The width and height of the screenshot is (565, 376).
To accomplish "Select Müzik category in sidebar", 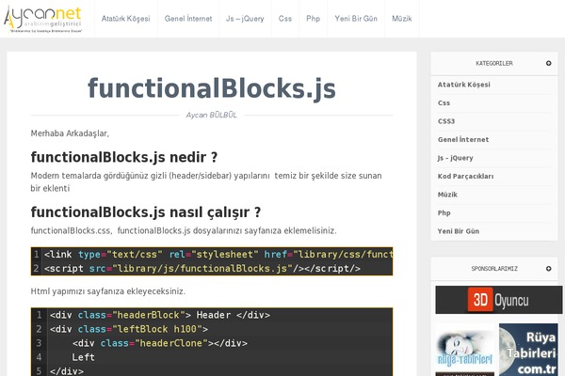I will [x=447, y=195].
